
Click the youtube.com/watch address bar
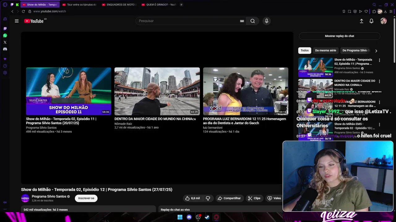click(x=49, y=11)
